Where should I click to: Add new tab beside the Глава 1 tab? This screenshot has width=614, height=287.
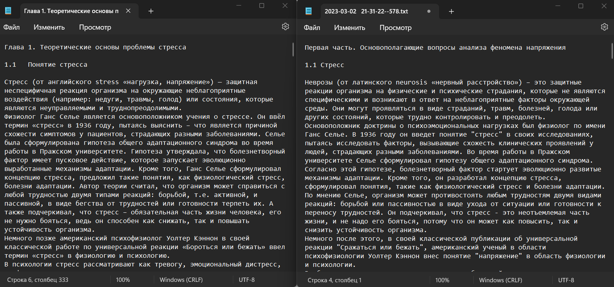point(151,11)
